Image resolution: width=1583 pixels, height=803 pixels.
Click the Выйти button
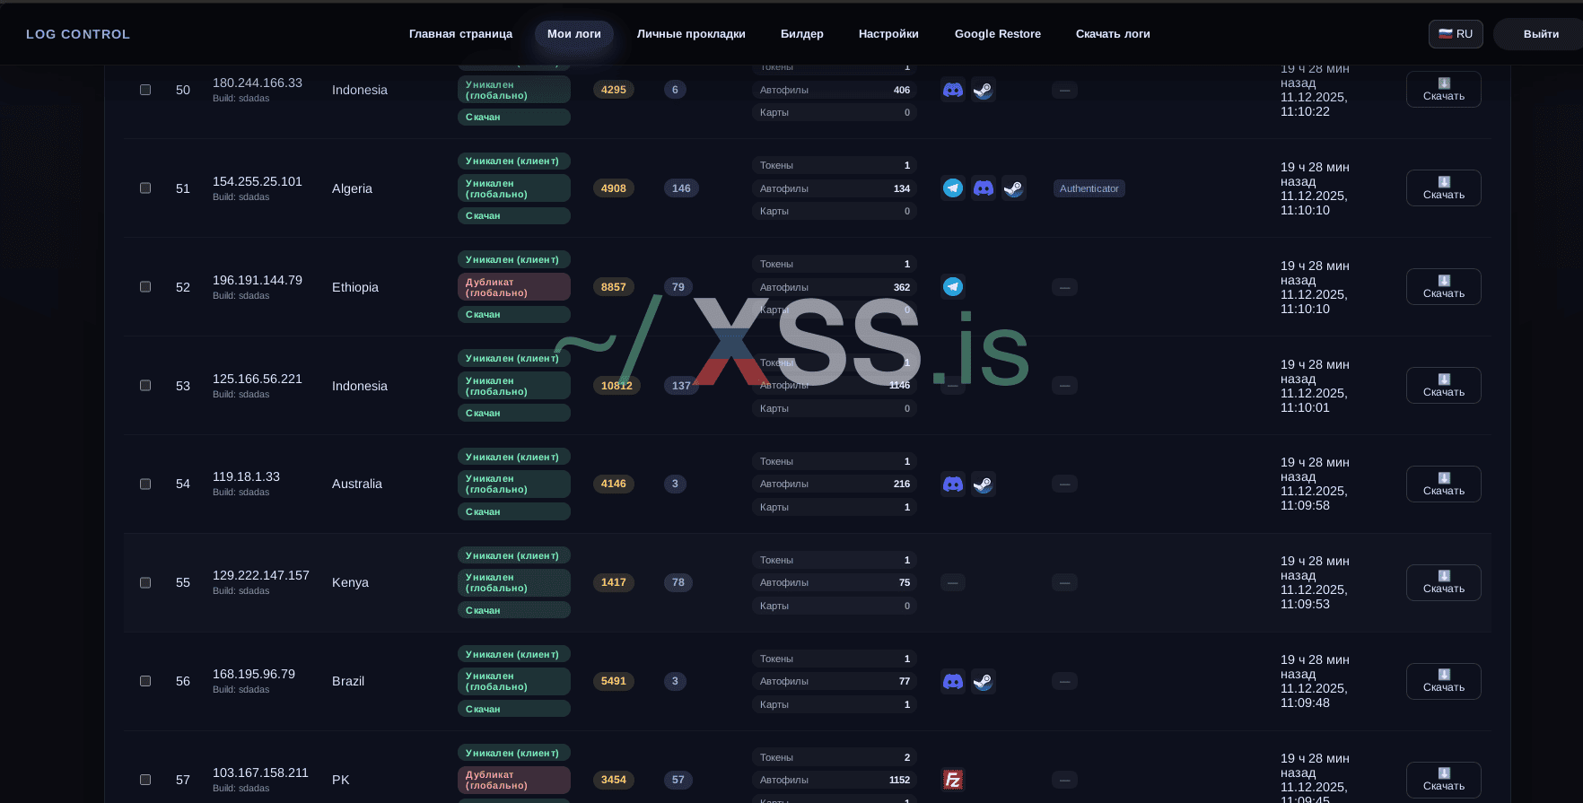[1540, 34]
